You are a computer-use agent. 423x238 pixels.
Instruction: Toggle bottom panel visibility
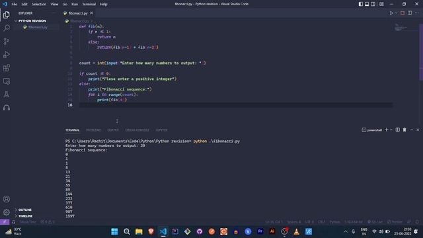tap(367, 4)
